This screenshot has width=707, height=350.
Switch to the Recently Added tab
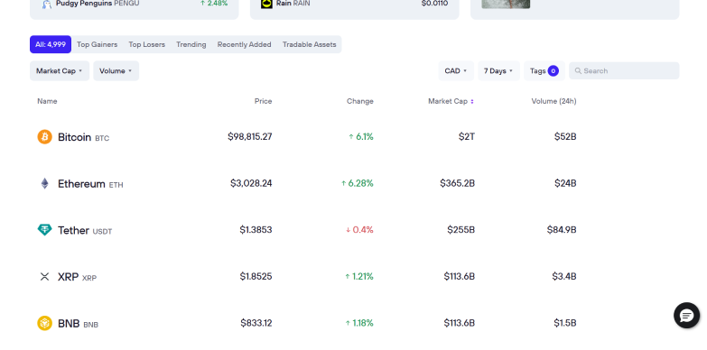pyautogui.click(x=245, y=44)
